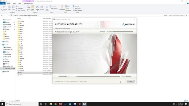This screenshot has width=189, height=106.
Task: Click the File Explorer taskbar icon
Action: pos(50,104)
